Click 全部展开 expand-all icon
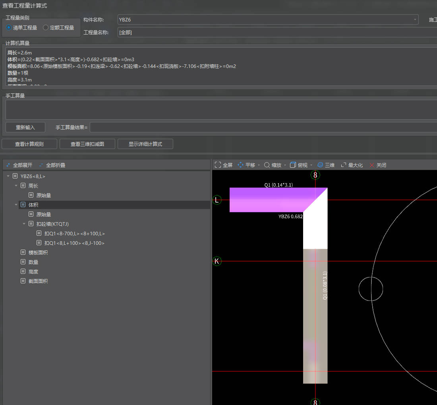 (x=8, y=165)
